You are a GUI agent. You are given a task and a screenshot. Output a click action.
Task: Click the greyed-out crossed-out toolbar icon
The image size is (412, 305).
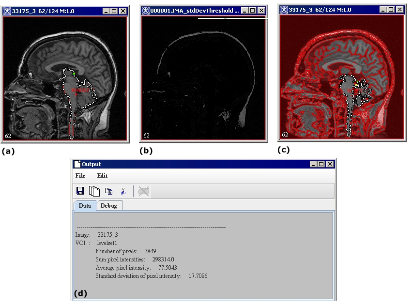[x=143, y=191]
